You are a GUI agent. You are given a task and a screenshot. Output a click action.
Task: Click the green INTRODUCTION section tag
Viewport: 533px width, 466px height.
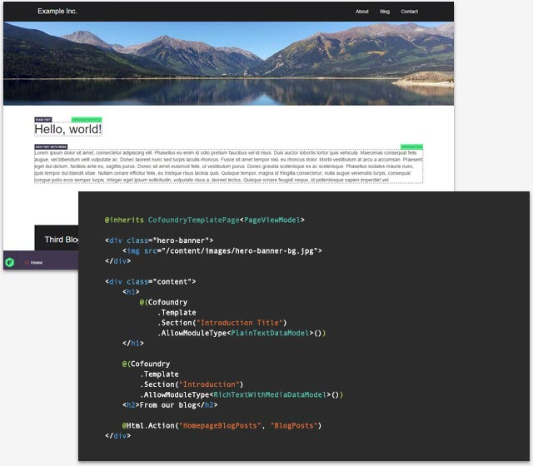click(411, 146)
